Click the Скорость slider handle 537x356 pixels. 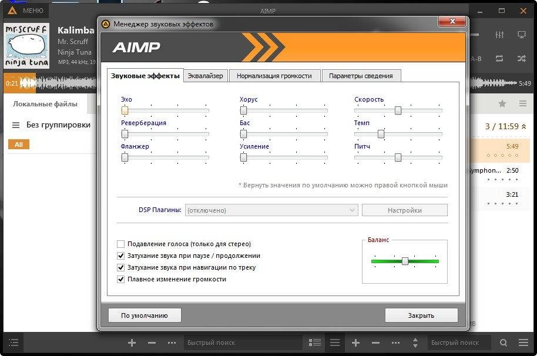398,110
